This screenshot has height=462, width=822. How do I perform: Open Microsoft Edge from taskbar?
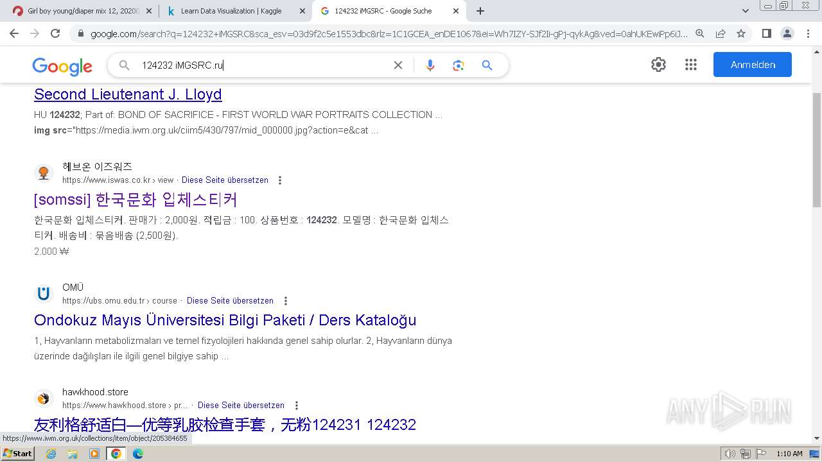point(138,454)
